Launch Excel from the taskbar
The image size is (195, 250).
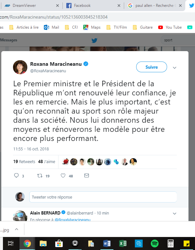point(123,243)
